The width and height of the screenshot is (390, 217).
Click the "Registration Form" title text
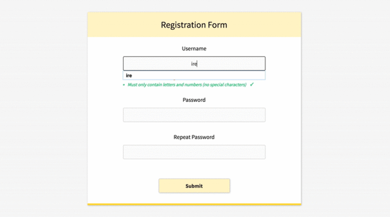(x=194, y=25)
